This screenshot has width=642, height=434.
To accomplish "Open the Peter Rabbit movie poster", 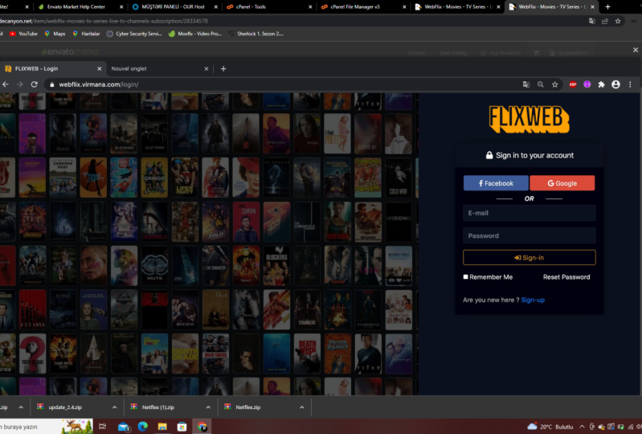I will coord(337,354).
